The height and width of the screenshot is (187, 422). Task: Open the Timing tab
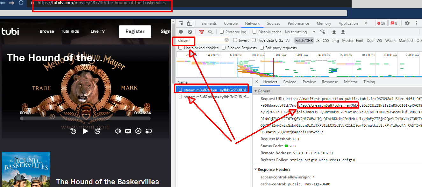click(369, 82)
